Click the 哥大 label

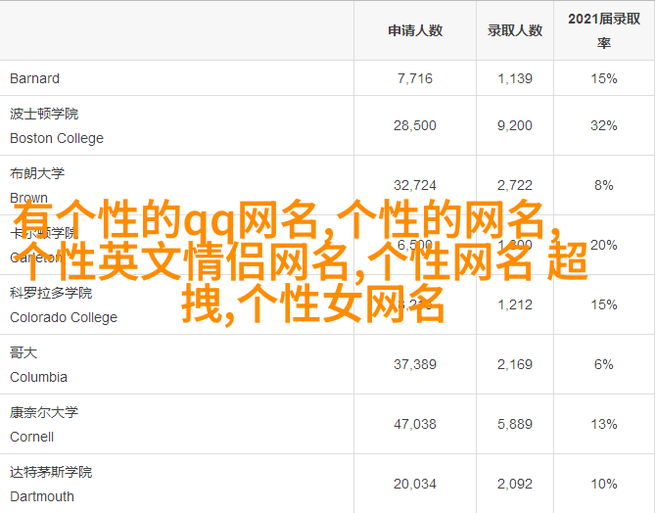pyautogui.click(x=23, y=352)
